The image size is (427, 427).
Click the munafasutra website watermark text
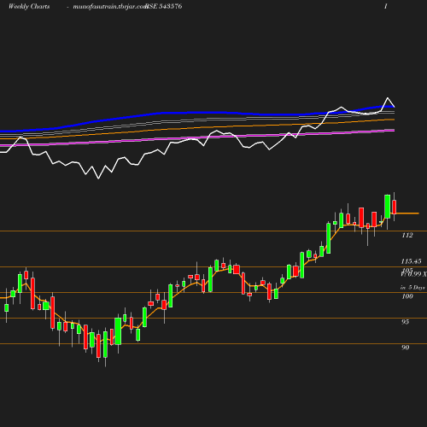pos(110,7)
